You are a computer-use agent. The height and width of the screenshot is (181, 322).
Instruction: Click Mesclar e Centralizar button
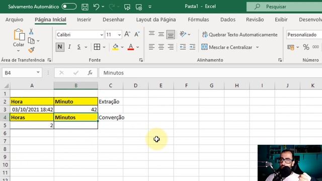point(227,47)
